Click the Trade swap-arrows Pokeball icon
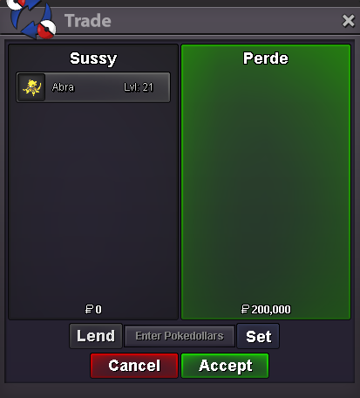The image size is (360, 398). point(31,19)
